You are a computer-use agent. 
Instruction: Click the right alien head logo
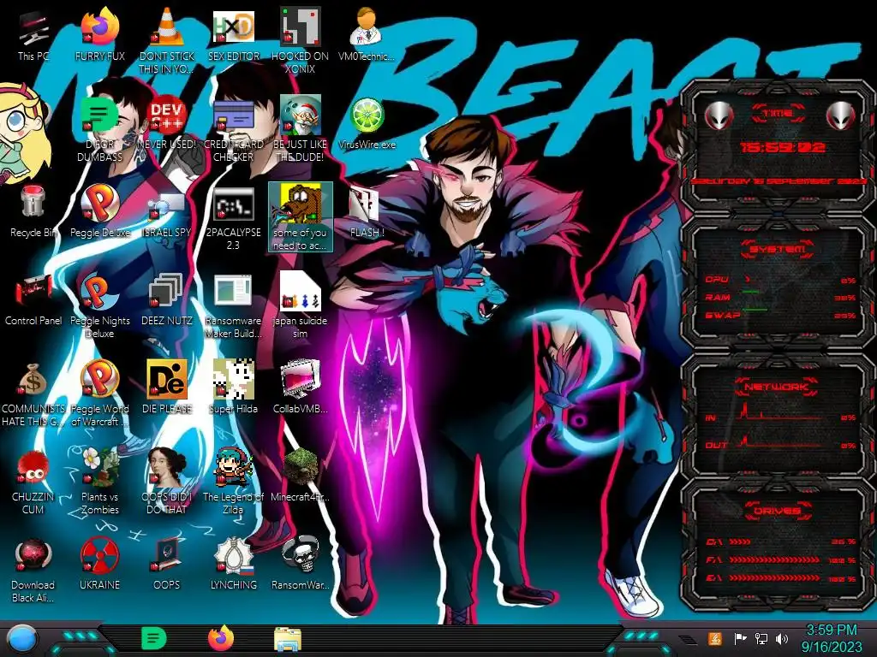click(841, 115)
